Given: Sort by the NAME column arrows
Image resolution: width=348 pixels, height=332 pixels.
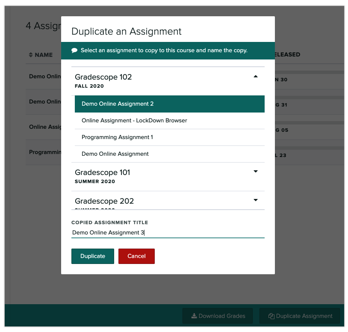Looking at the screenshot, I should [x=31, y=55].
